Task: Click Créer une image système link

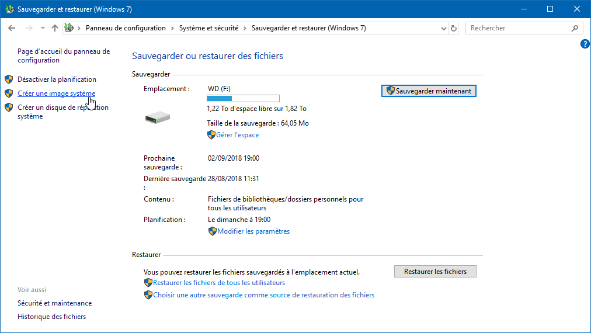Action: pos(57,93)
